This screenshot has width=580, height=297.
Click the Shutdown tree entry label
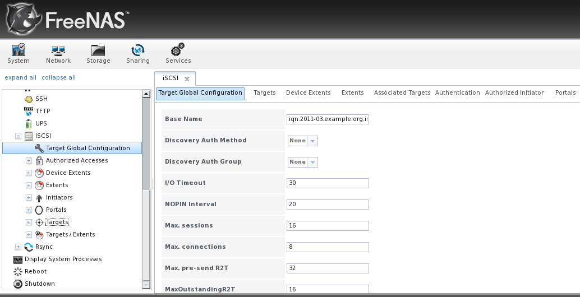click(x=40, y=284)
